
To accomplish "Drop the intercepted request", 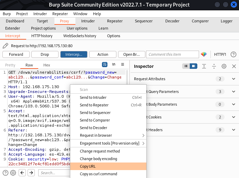I will click(45, 54).
